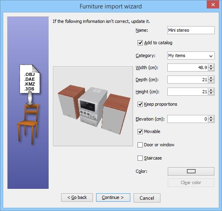222x211 pixels.
Task: Uncheck the Add to catalog checkbox
Action: (140, 43)
